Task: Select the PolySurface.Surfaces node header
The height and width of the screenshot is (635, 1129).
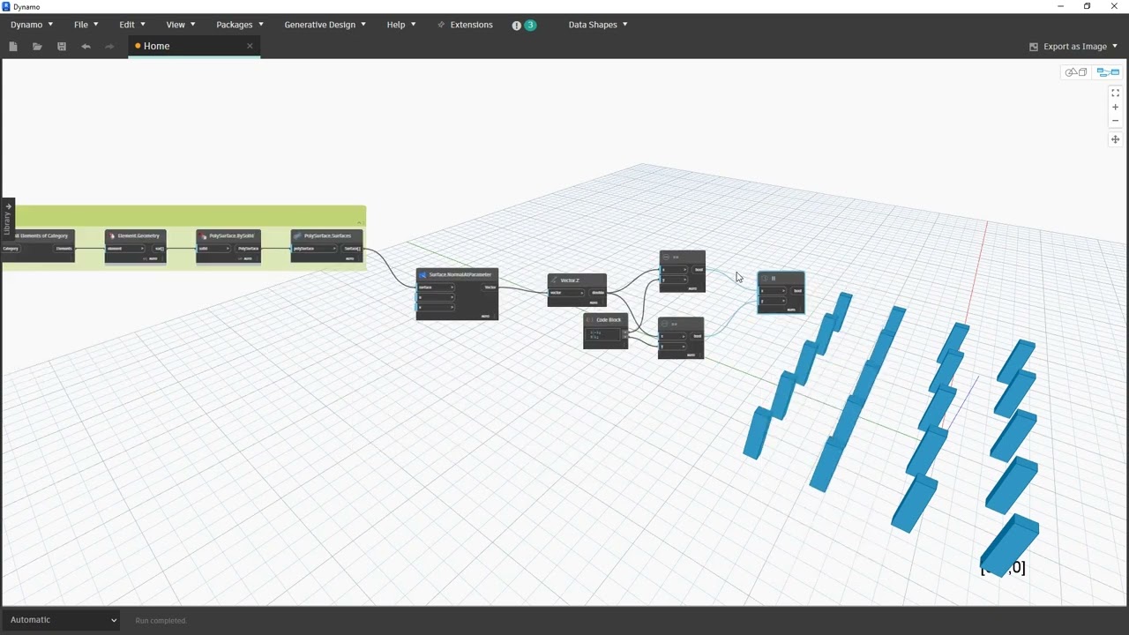Action: tap(326, 235)
